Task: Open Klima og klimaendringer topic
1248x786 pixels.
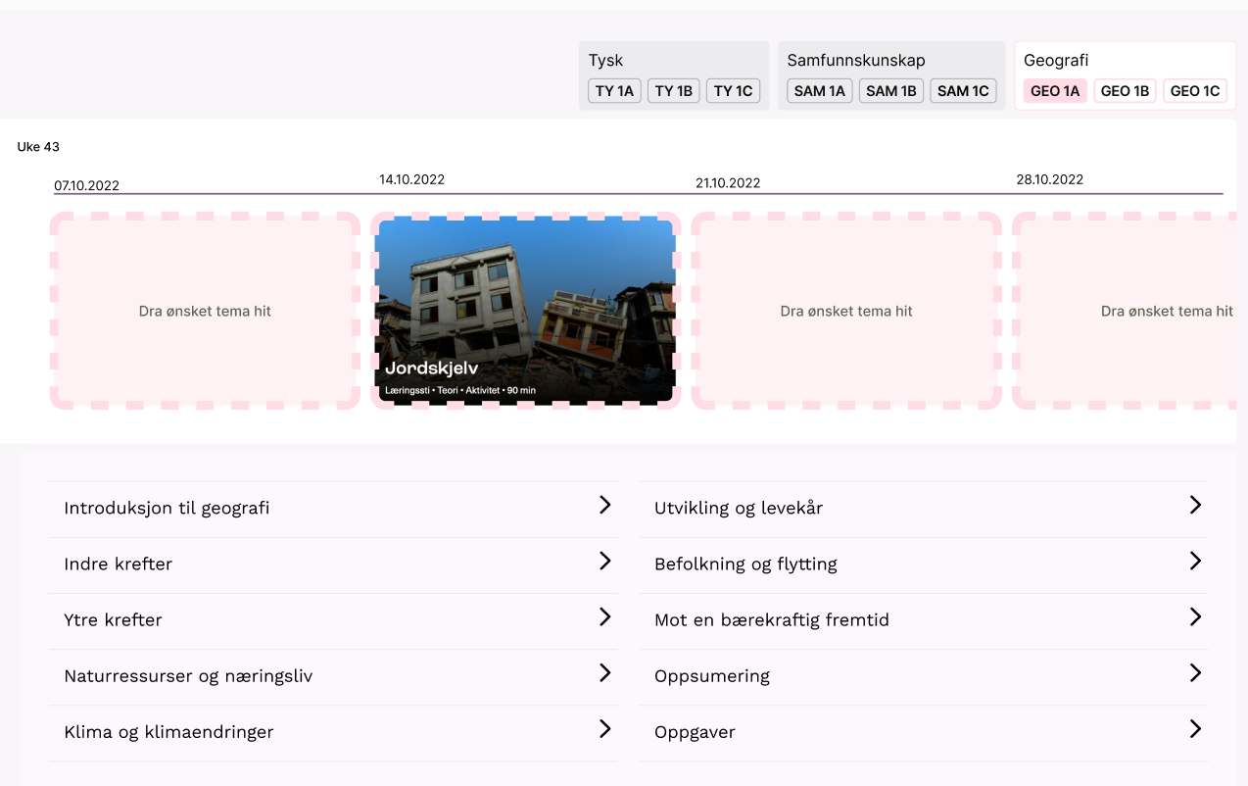Action: coord(333,732)
